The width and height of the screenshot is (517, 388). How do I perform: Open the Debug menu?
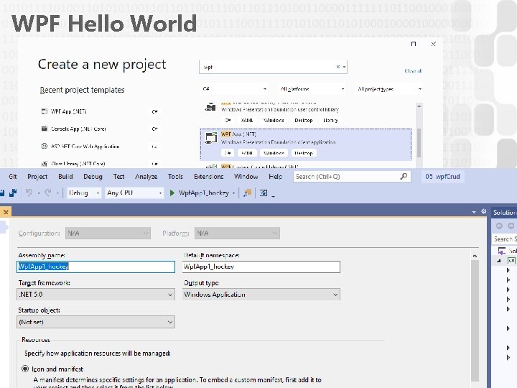[93, 177]
